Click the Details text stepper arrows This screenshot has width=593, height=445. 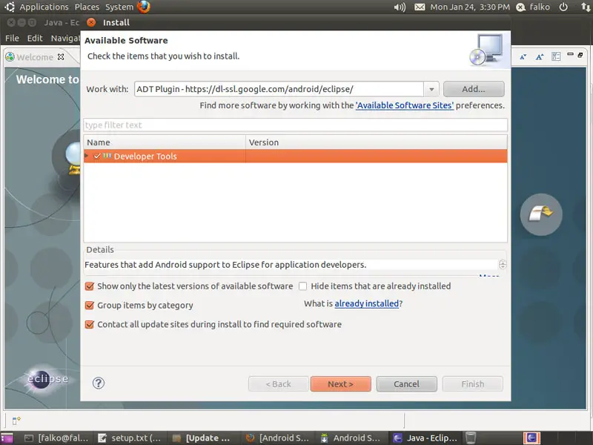click(x=503, y=265)
